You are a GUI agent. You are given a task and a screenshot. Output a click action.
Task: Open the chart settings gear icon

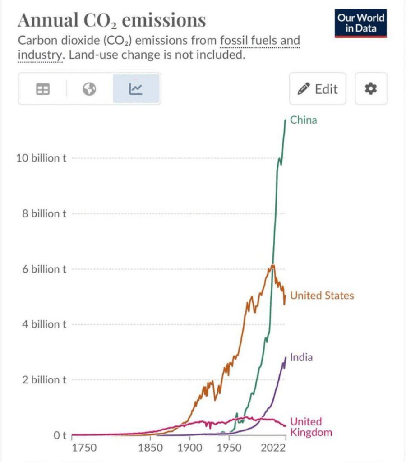tap(371, 89)
